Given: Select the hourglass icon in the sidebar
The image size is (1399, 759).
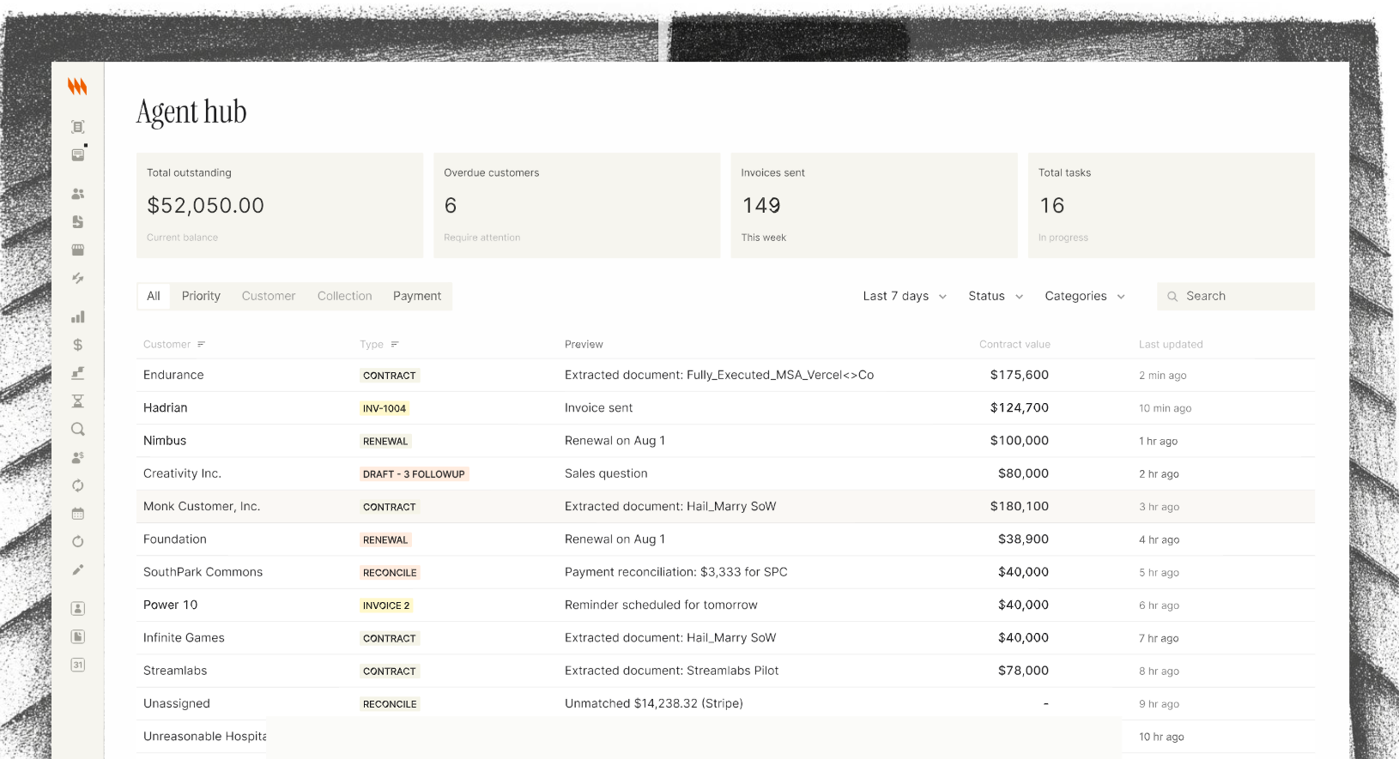Looking at the screenshot, I should click(78, 401).
